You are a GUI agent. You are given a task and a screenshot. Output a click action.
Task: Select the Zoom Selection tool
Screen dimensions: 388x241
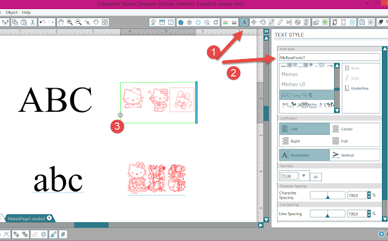87,22
